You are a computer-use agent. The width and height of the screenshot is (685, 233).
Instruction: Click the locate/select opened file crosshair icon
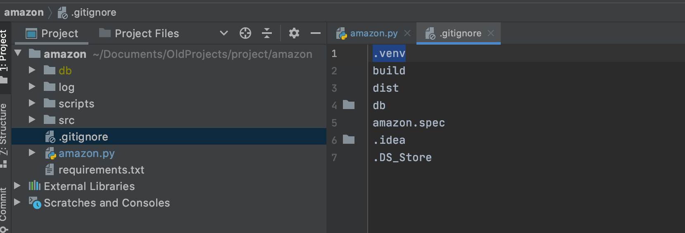(x=245, y=33)
